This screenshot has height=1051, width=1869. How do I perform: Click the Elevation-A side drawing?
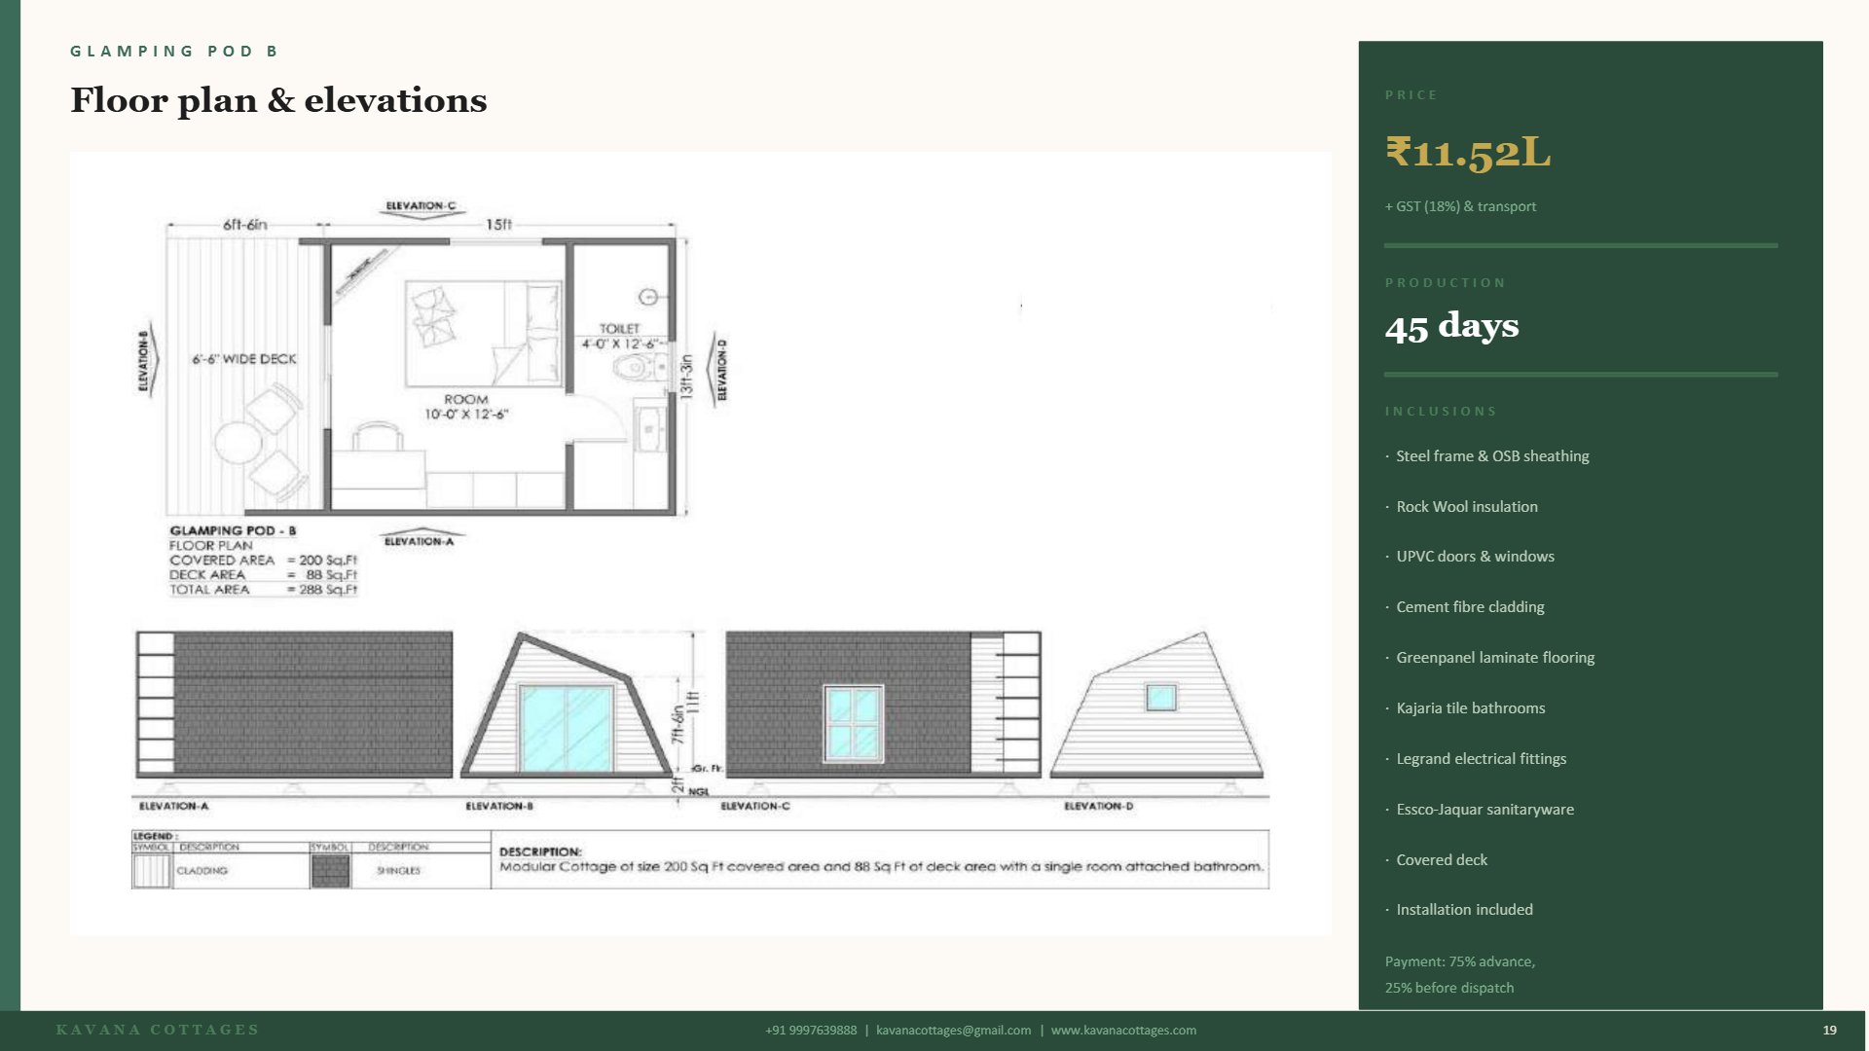tap(294, 705)
